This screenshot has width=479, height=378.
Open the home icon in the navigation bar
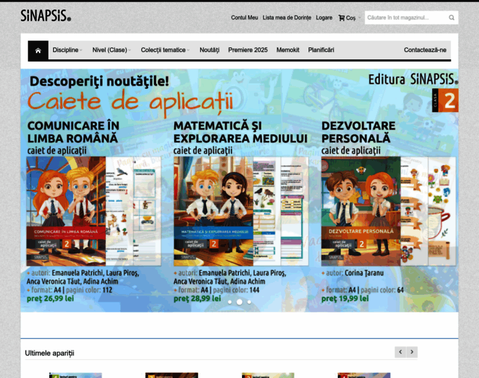38,50
